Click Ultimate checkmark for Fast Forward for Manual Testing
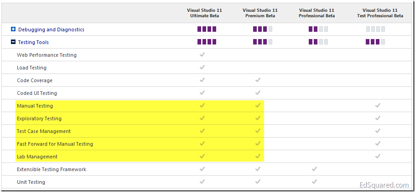 pyautogui.click(x=202, y=143)
